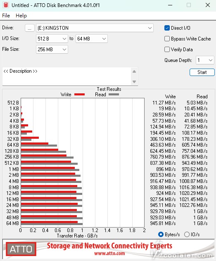Click the 64 MB write value 945.81 MB/s
This screenshot has width=216, height=261.
(163, 223)
